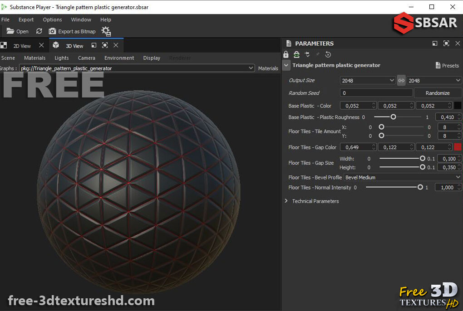Switch to the 3D View tab
463x311 pixels.
(x=74, y=46)
